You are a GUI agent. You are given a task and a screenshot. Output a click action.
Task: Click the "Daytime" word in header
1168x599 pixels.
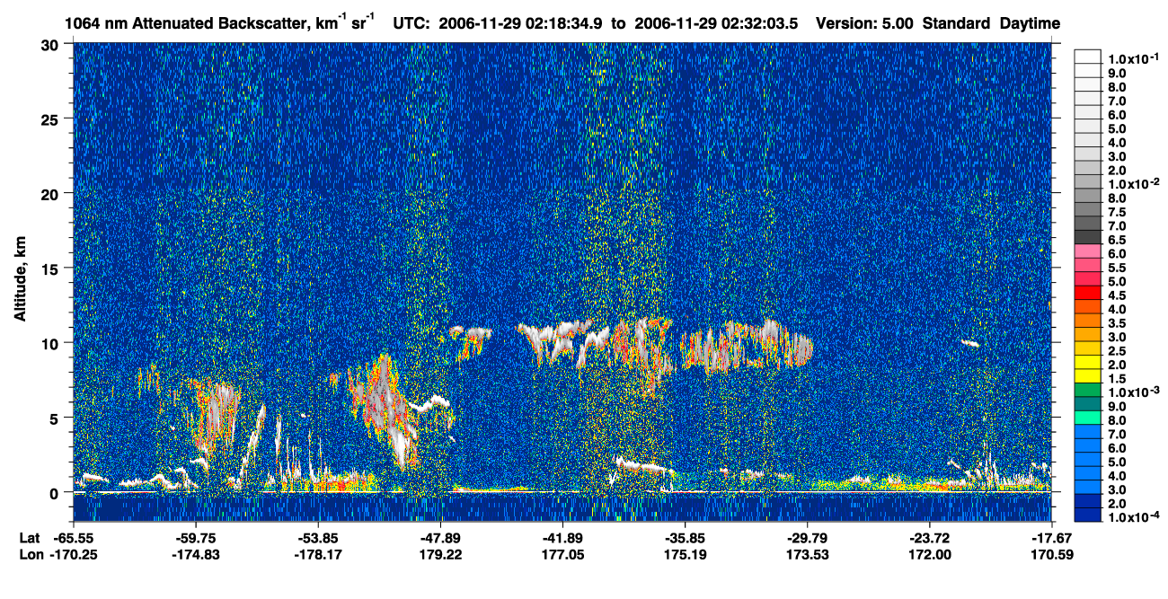tap(1031, 23)
